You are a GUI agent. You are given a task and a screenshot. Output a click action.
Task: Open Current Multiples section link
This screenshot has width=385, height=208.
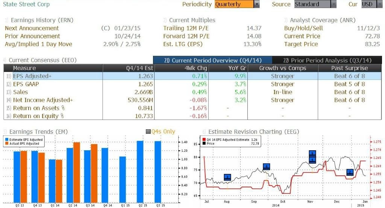coord(192,20)
